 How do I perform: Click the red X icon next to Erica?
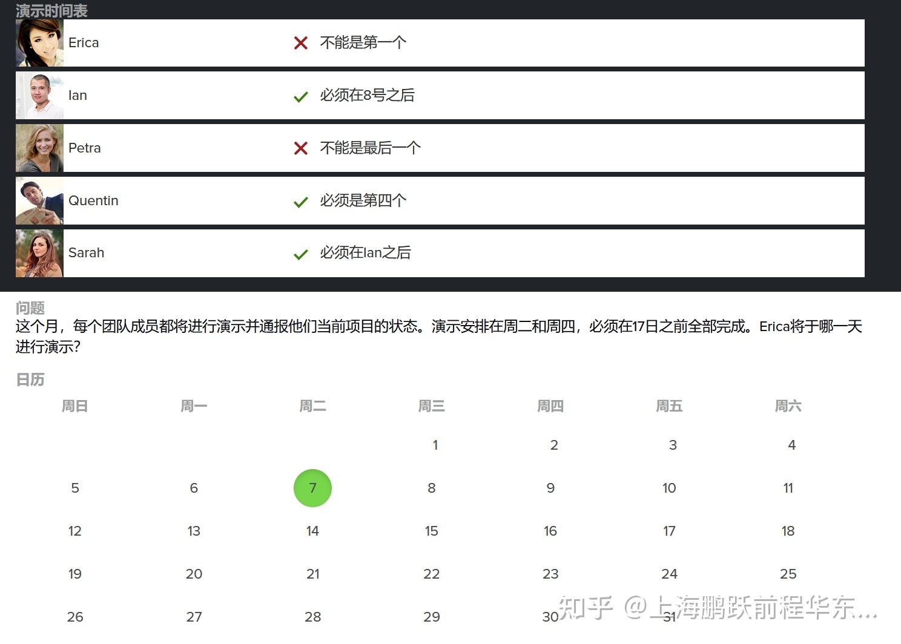(301, 43)
